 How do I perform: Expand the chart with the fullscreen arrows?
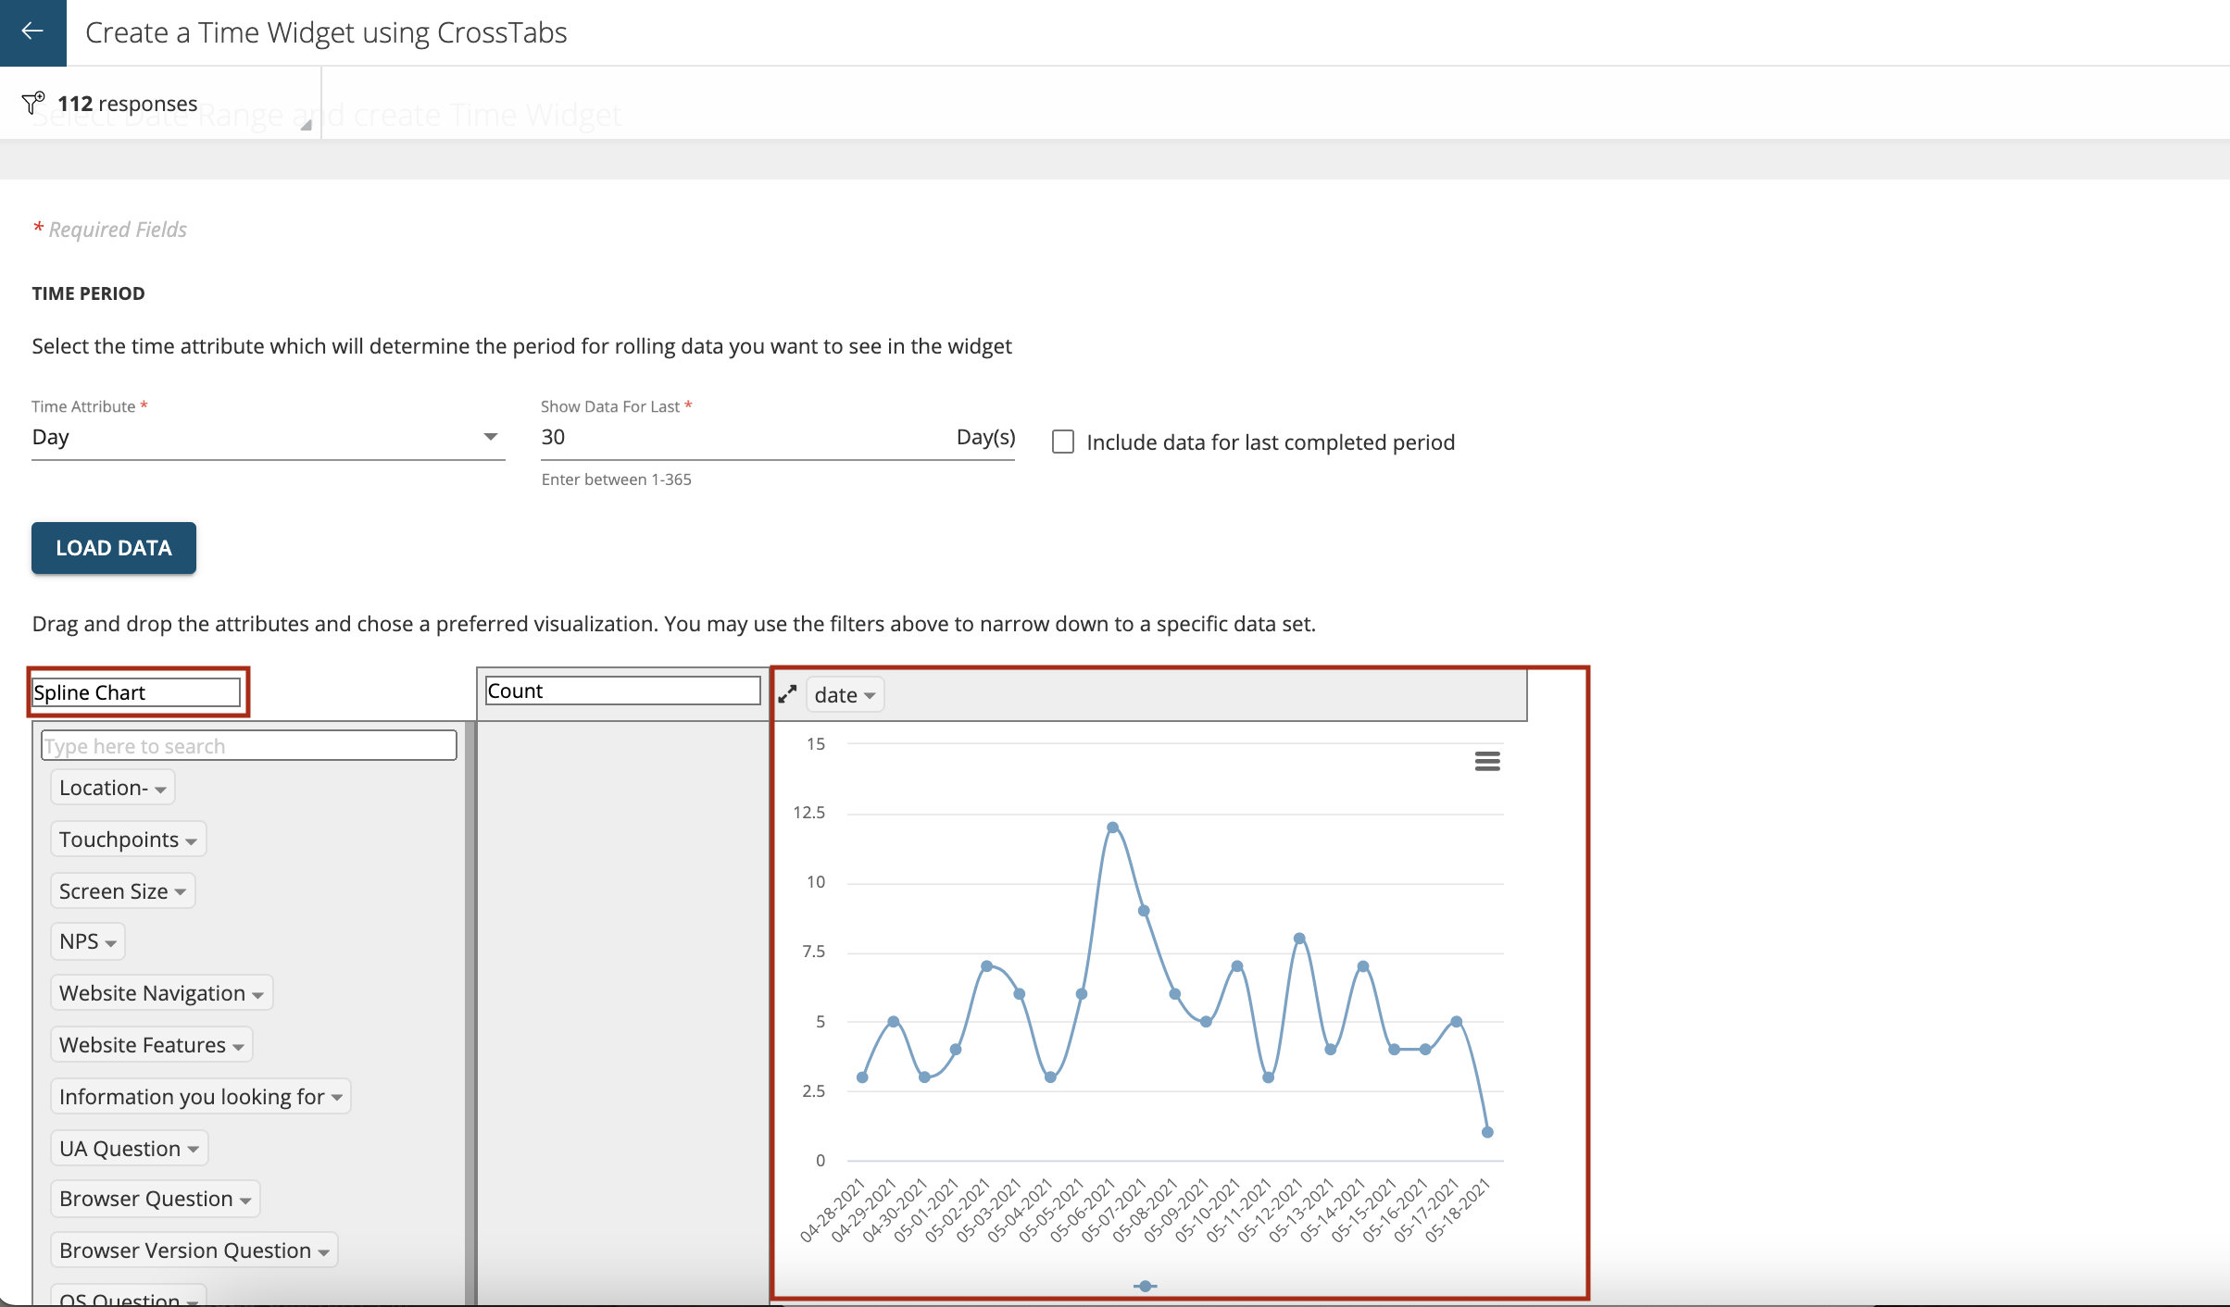click(787, 694)
